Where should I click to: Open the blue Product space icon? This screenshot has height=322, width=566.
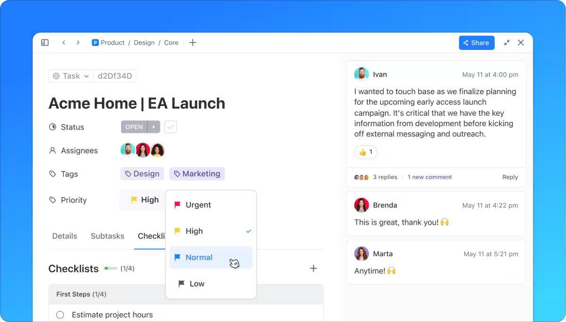click(95, 42)
